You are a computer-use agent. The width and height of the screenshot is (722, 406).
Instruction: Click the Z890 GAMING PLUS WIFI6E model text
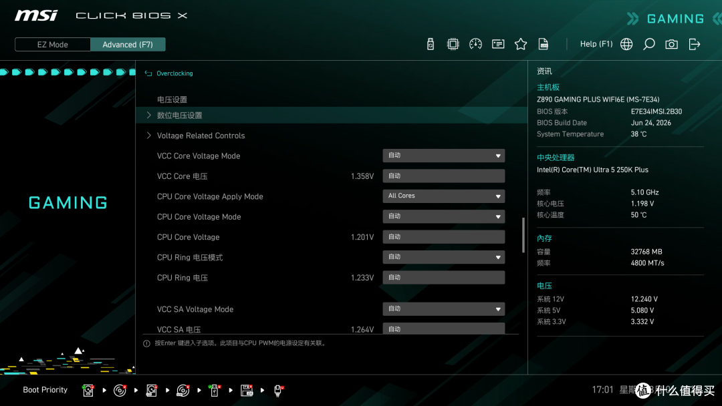(x=598, y=99)
